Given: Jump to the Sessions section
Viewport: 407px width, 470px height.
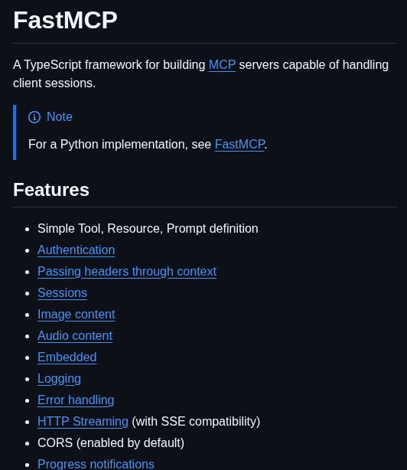Looking at the screenshot, I should 62,293.
